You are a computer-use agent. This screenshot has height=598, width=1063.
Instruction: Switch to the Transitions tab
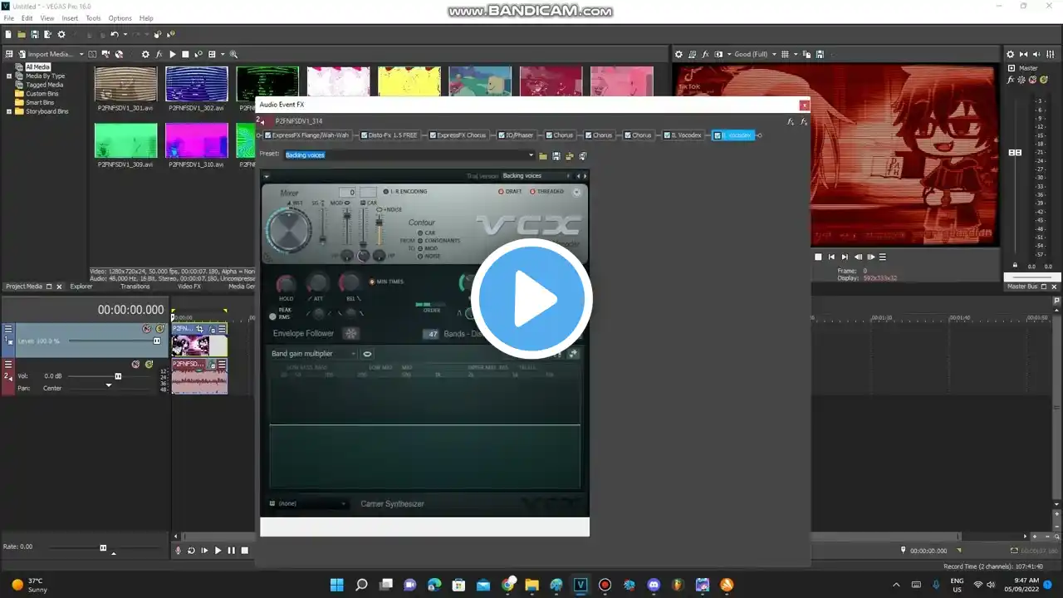(135, 287)
